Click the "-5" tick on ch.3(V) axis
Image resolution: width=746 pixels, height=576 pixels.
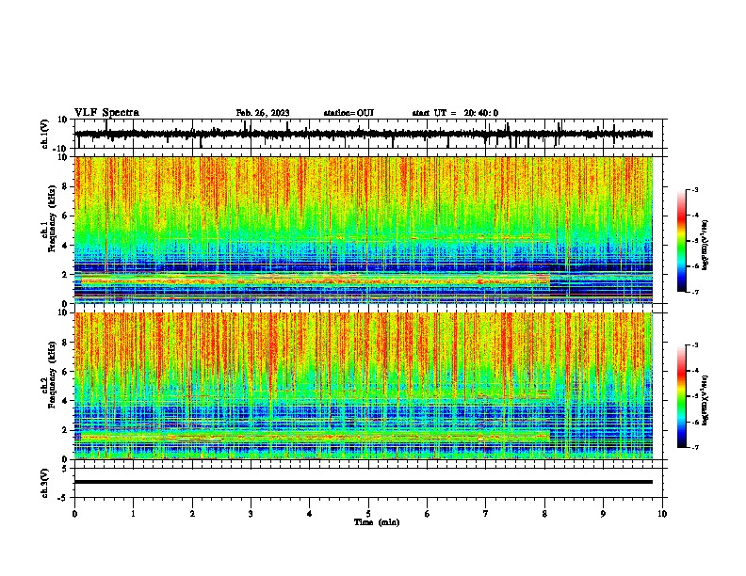tap(64, 498)
